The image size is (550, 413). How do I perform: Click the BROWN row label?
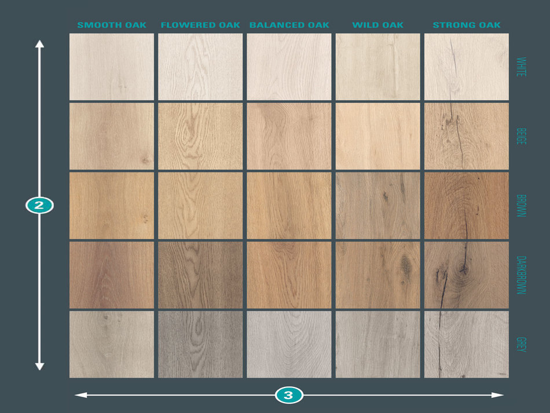521,206
